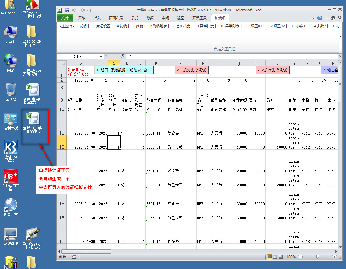Click the 100% zoom level in status bar
This screenshot has width=346, height=269.
click(x=291, y=257)
